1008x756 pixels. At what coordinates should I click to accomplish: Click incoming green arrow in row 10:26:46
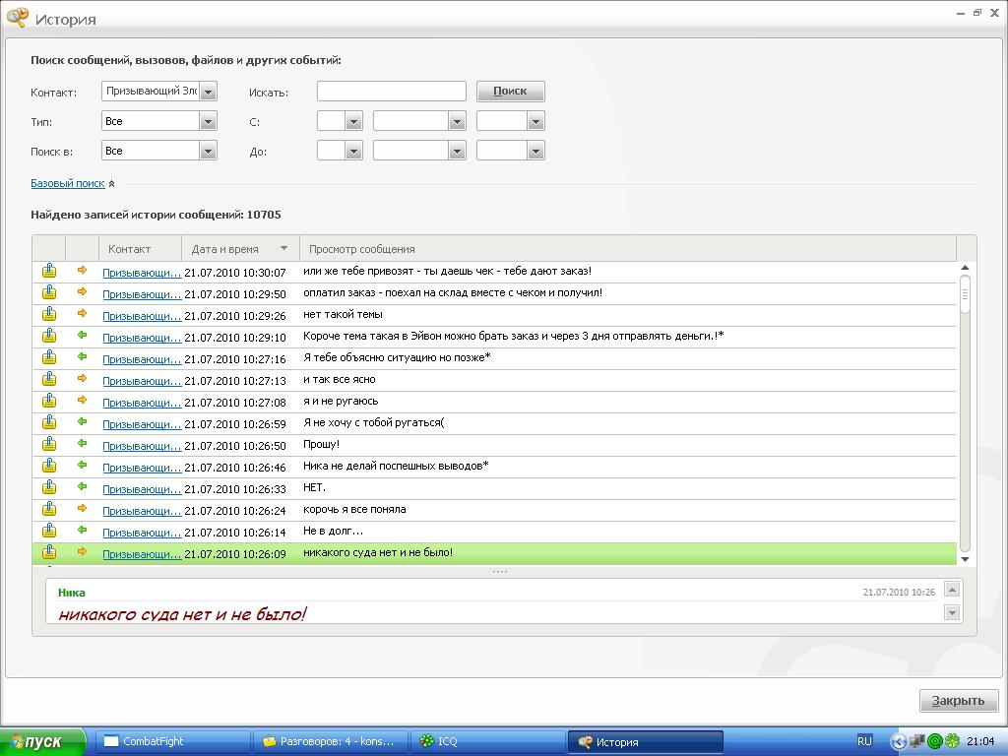coord(82,465)
